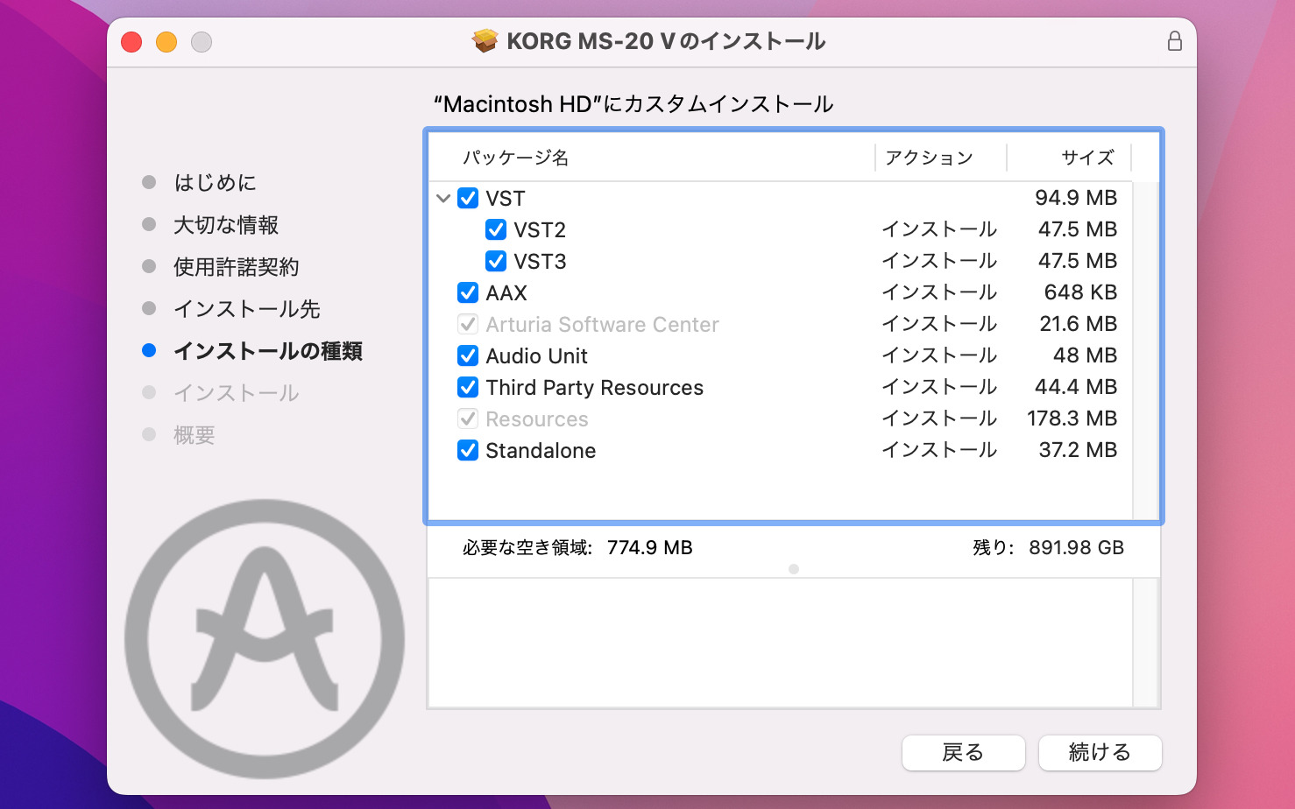Toggle the Audio Unit checkbox
Viewport: 1295px width, 809px height.
[x=468, y=356]
